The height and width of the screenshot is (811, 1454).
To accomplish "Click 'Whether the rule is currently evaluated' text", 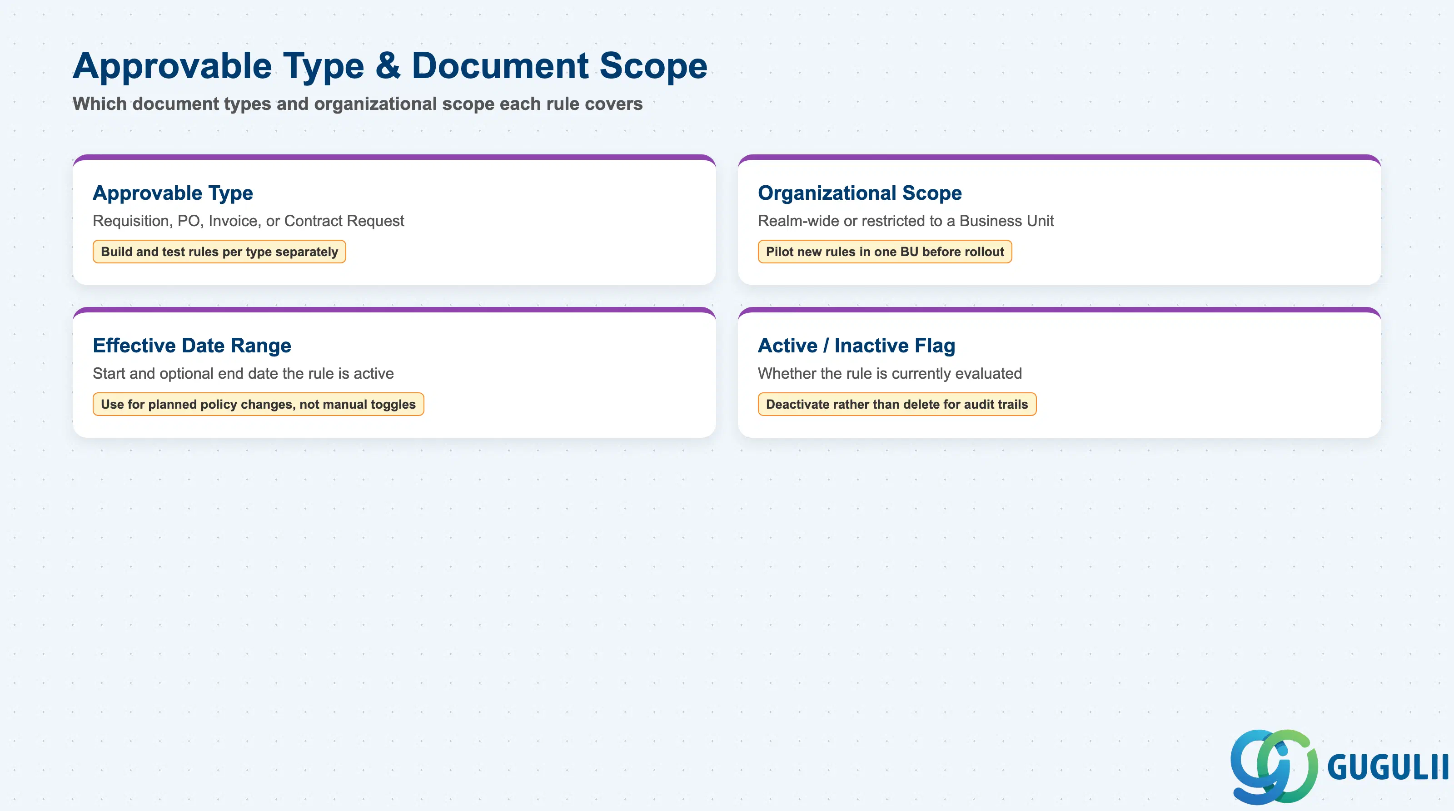I will [890, 373].
